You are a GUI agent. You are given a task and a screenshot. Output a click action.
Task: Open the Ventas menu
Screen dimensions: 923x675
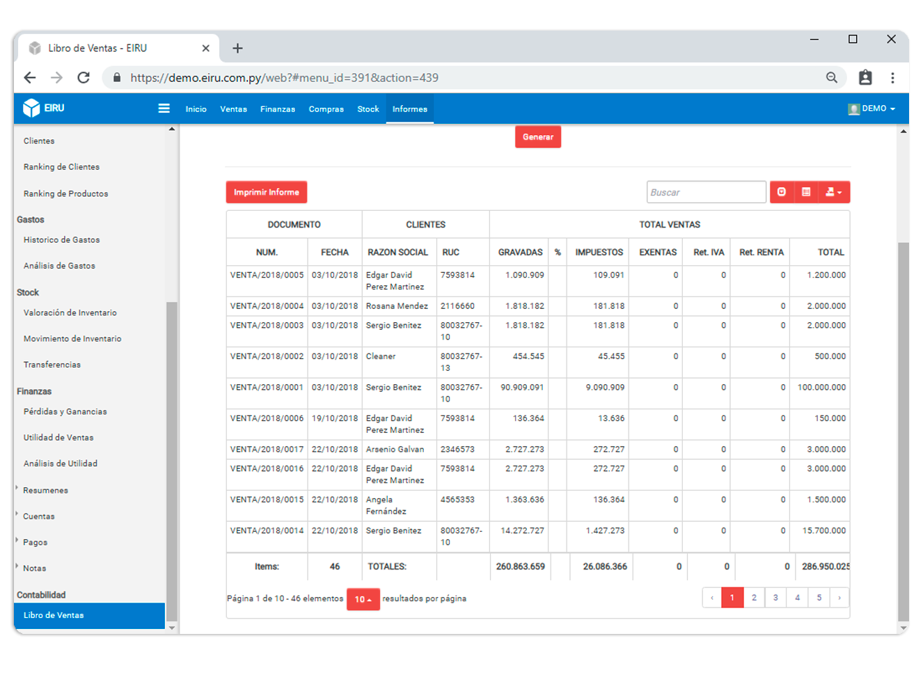tap(233, 109)
